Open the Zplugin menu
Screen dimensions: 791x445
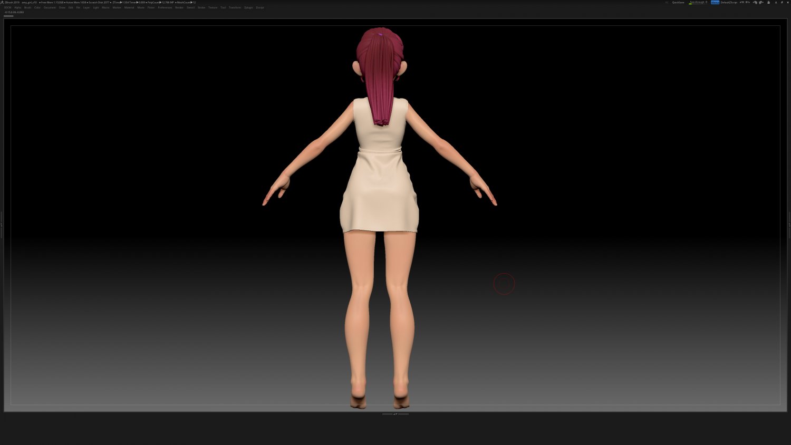[248, 7]
